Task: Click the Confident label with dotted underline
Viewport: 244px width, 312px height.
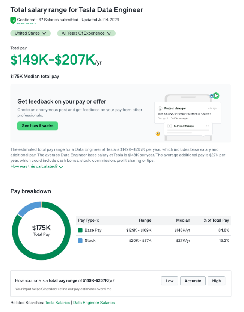Action: click(26, 20)
